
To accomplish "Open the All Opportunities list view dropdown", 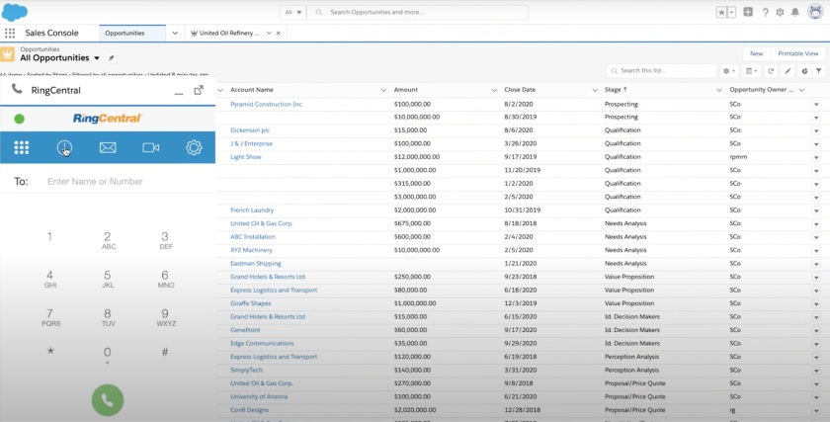I will [x=97, y=58].
